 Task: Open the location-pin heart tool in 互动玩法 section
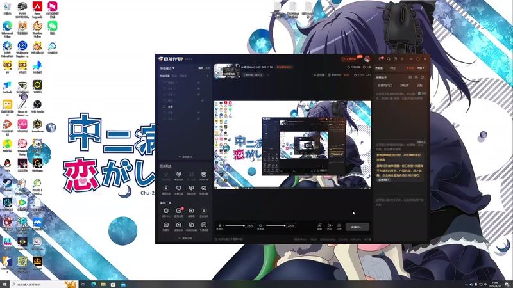[x=191, y=188]
